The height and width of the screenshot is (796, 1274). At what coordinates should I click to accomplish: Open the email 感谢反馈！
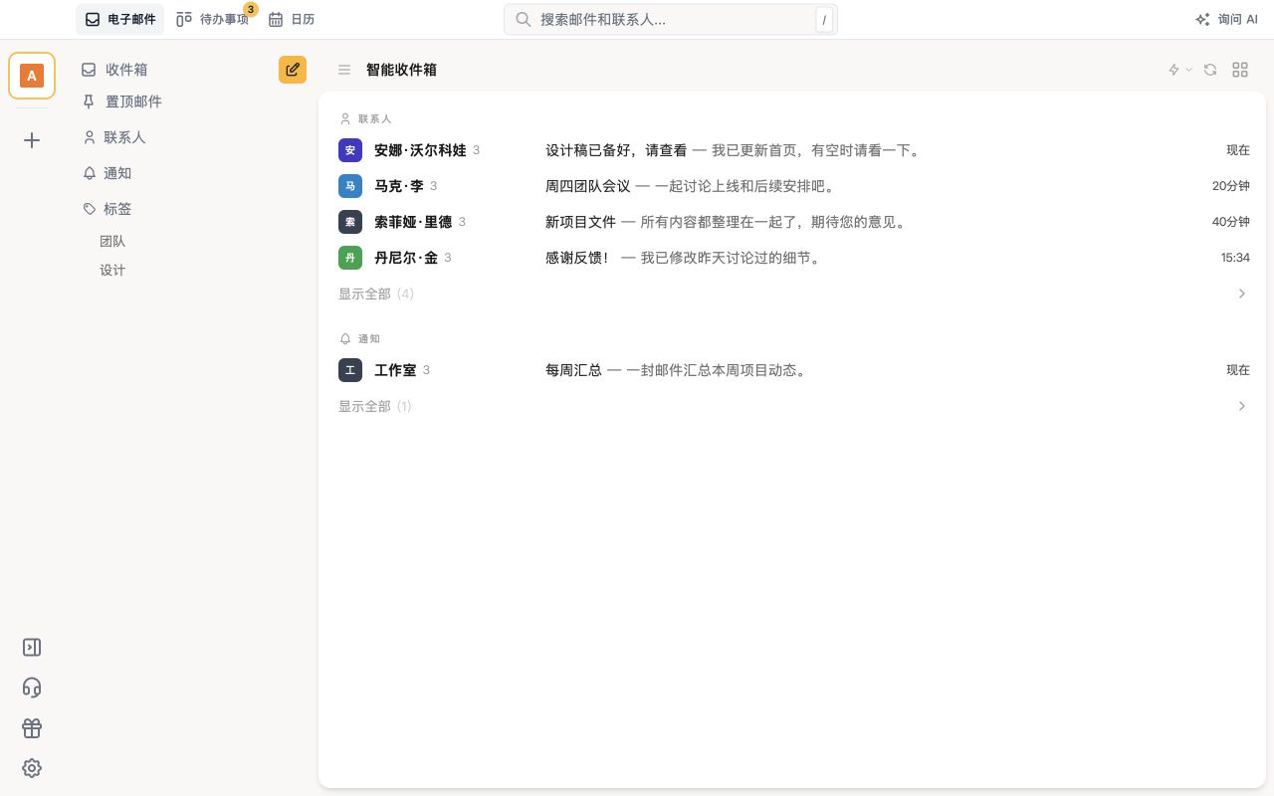click(792, 258)
